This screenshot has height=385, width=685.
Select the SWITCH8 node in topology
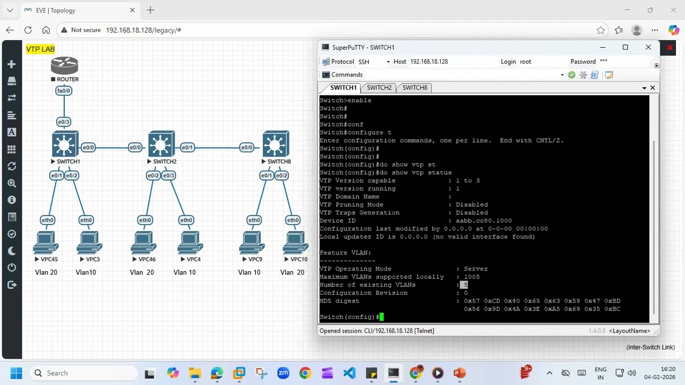(276, 144)
